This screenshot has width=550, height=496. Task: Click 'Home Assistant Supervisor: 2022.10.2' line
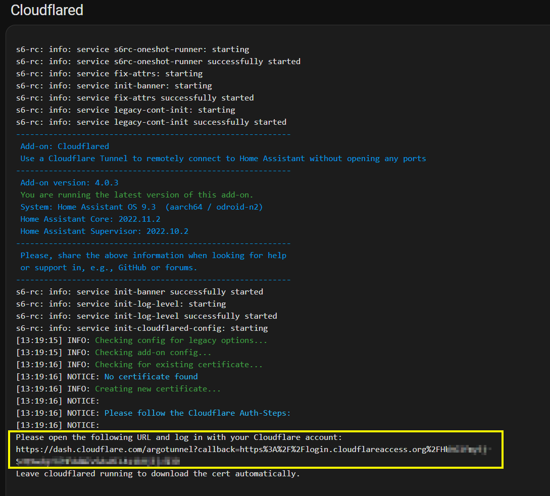pyautogui.click(x=105, y=231)
